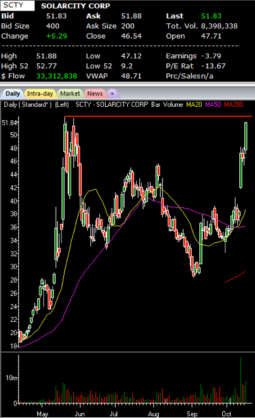
Task: Switch to the Daily chart tab
Action: pyautogui.click(x=13, y=94)
